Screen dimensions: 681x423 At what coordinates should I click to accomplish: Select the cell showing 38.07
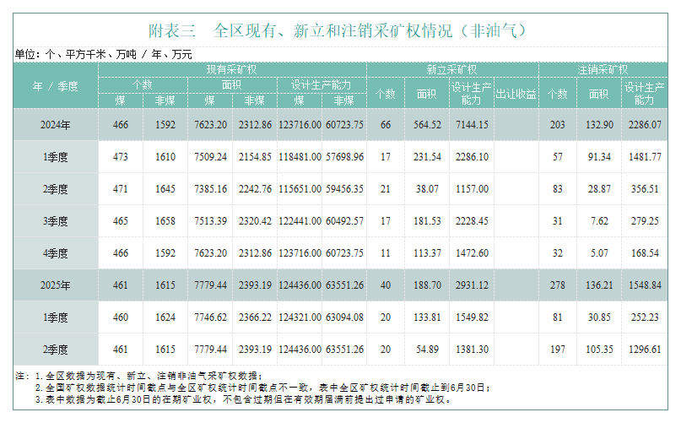427,189
